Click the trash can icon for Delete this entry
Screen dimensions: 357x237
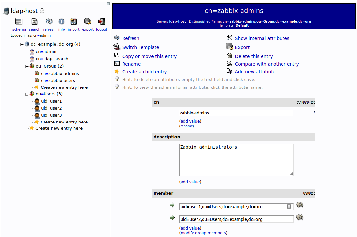click(x=230, y=56)
